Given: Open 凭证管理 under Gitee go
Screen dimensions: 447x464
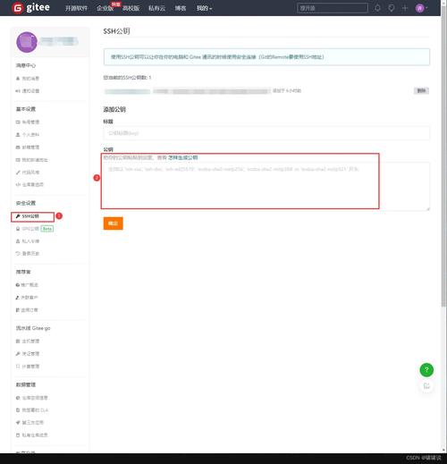Looking at the screenshot, I should (x=30, y=354).
